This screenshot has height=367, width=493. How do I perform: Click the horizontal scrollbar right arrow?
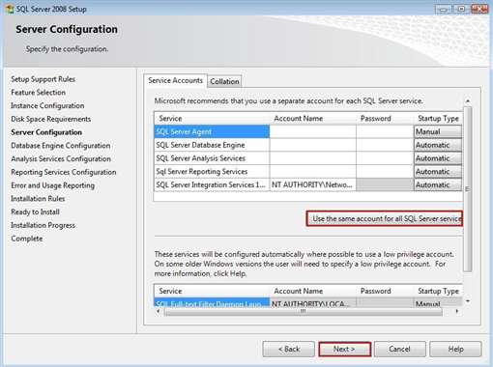point(457,311)
